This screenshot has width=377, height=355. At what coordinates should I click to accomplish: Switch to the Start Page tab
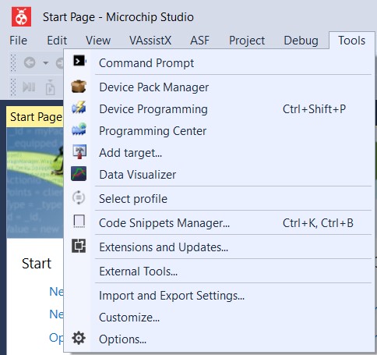coord(35,117)
